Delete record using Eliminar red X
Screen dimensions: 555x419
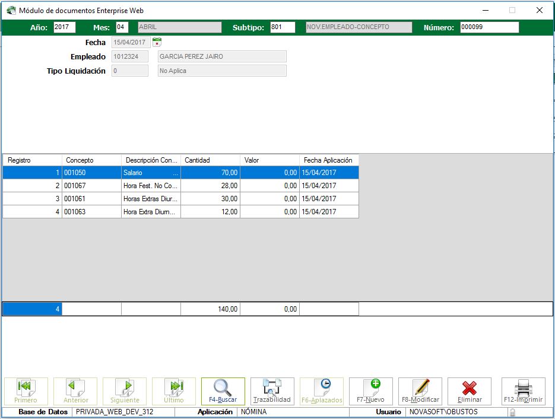pyautogui.click(x=469, y=391)
